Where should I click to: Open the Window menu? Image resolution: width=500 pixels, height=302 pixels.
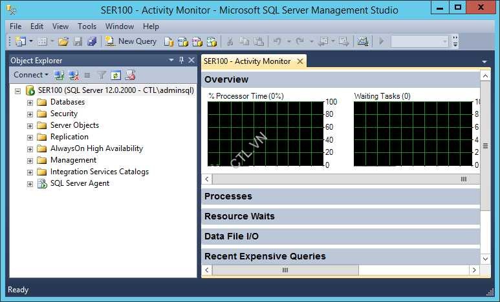(120, 26)
